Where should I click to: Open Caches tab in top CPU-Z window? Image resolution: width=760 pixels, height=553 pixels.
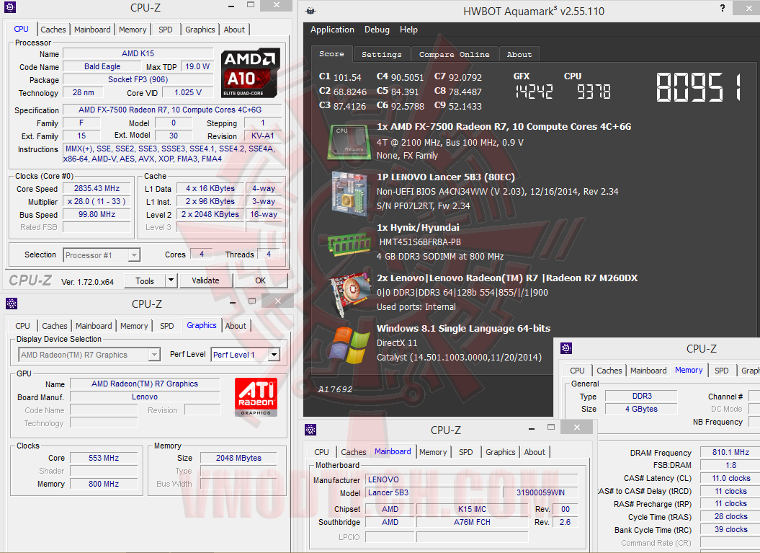[x=53, y=30]
